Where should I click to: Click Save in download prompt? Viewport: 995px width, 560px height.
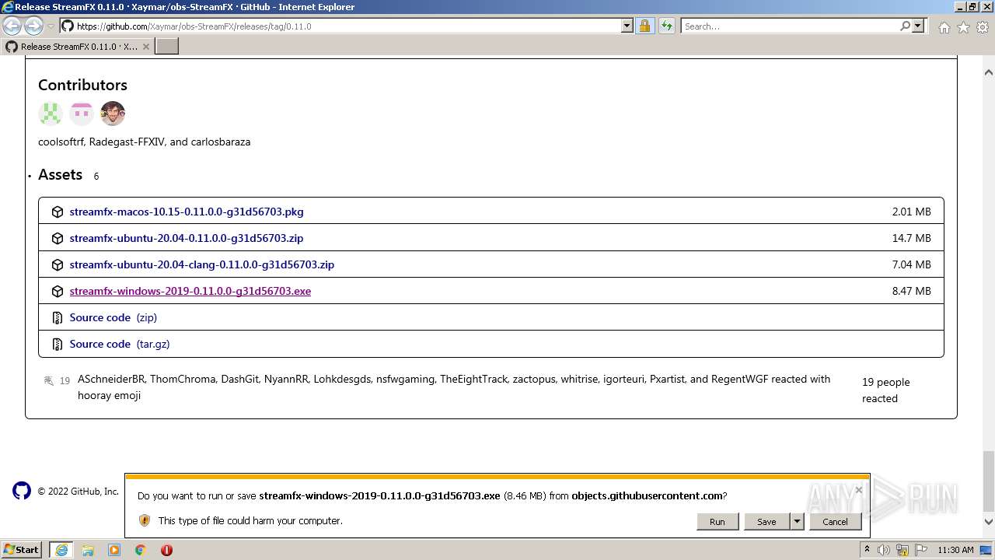[766, 521]
